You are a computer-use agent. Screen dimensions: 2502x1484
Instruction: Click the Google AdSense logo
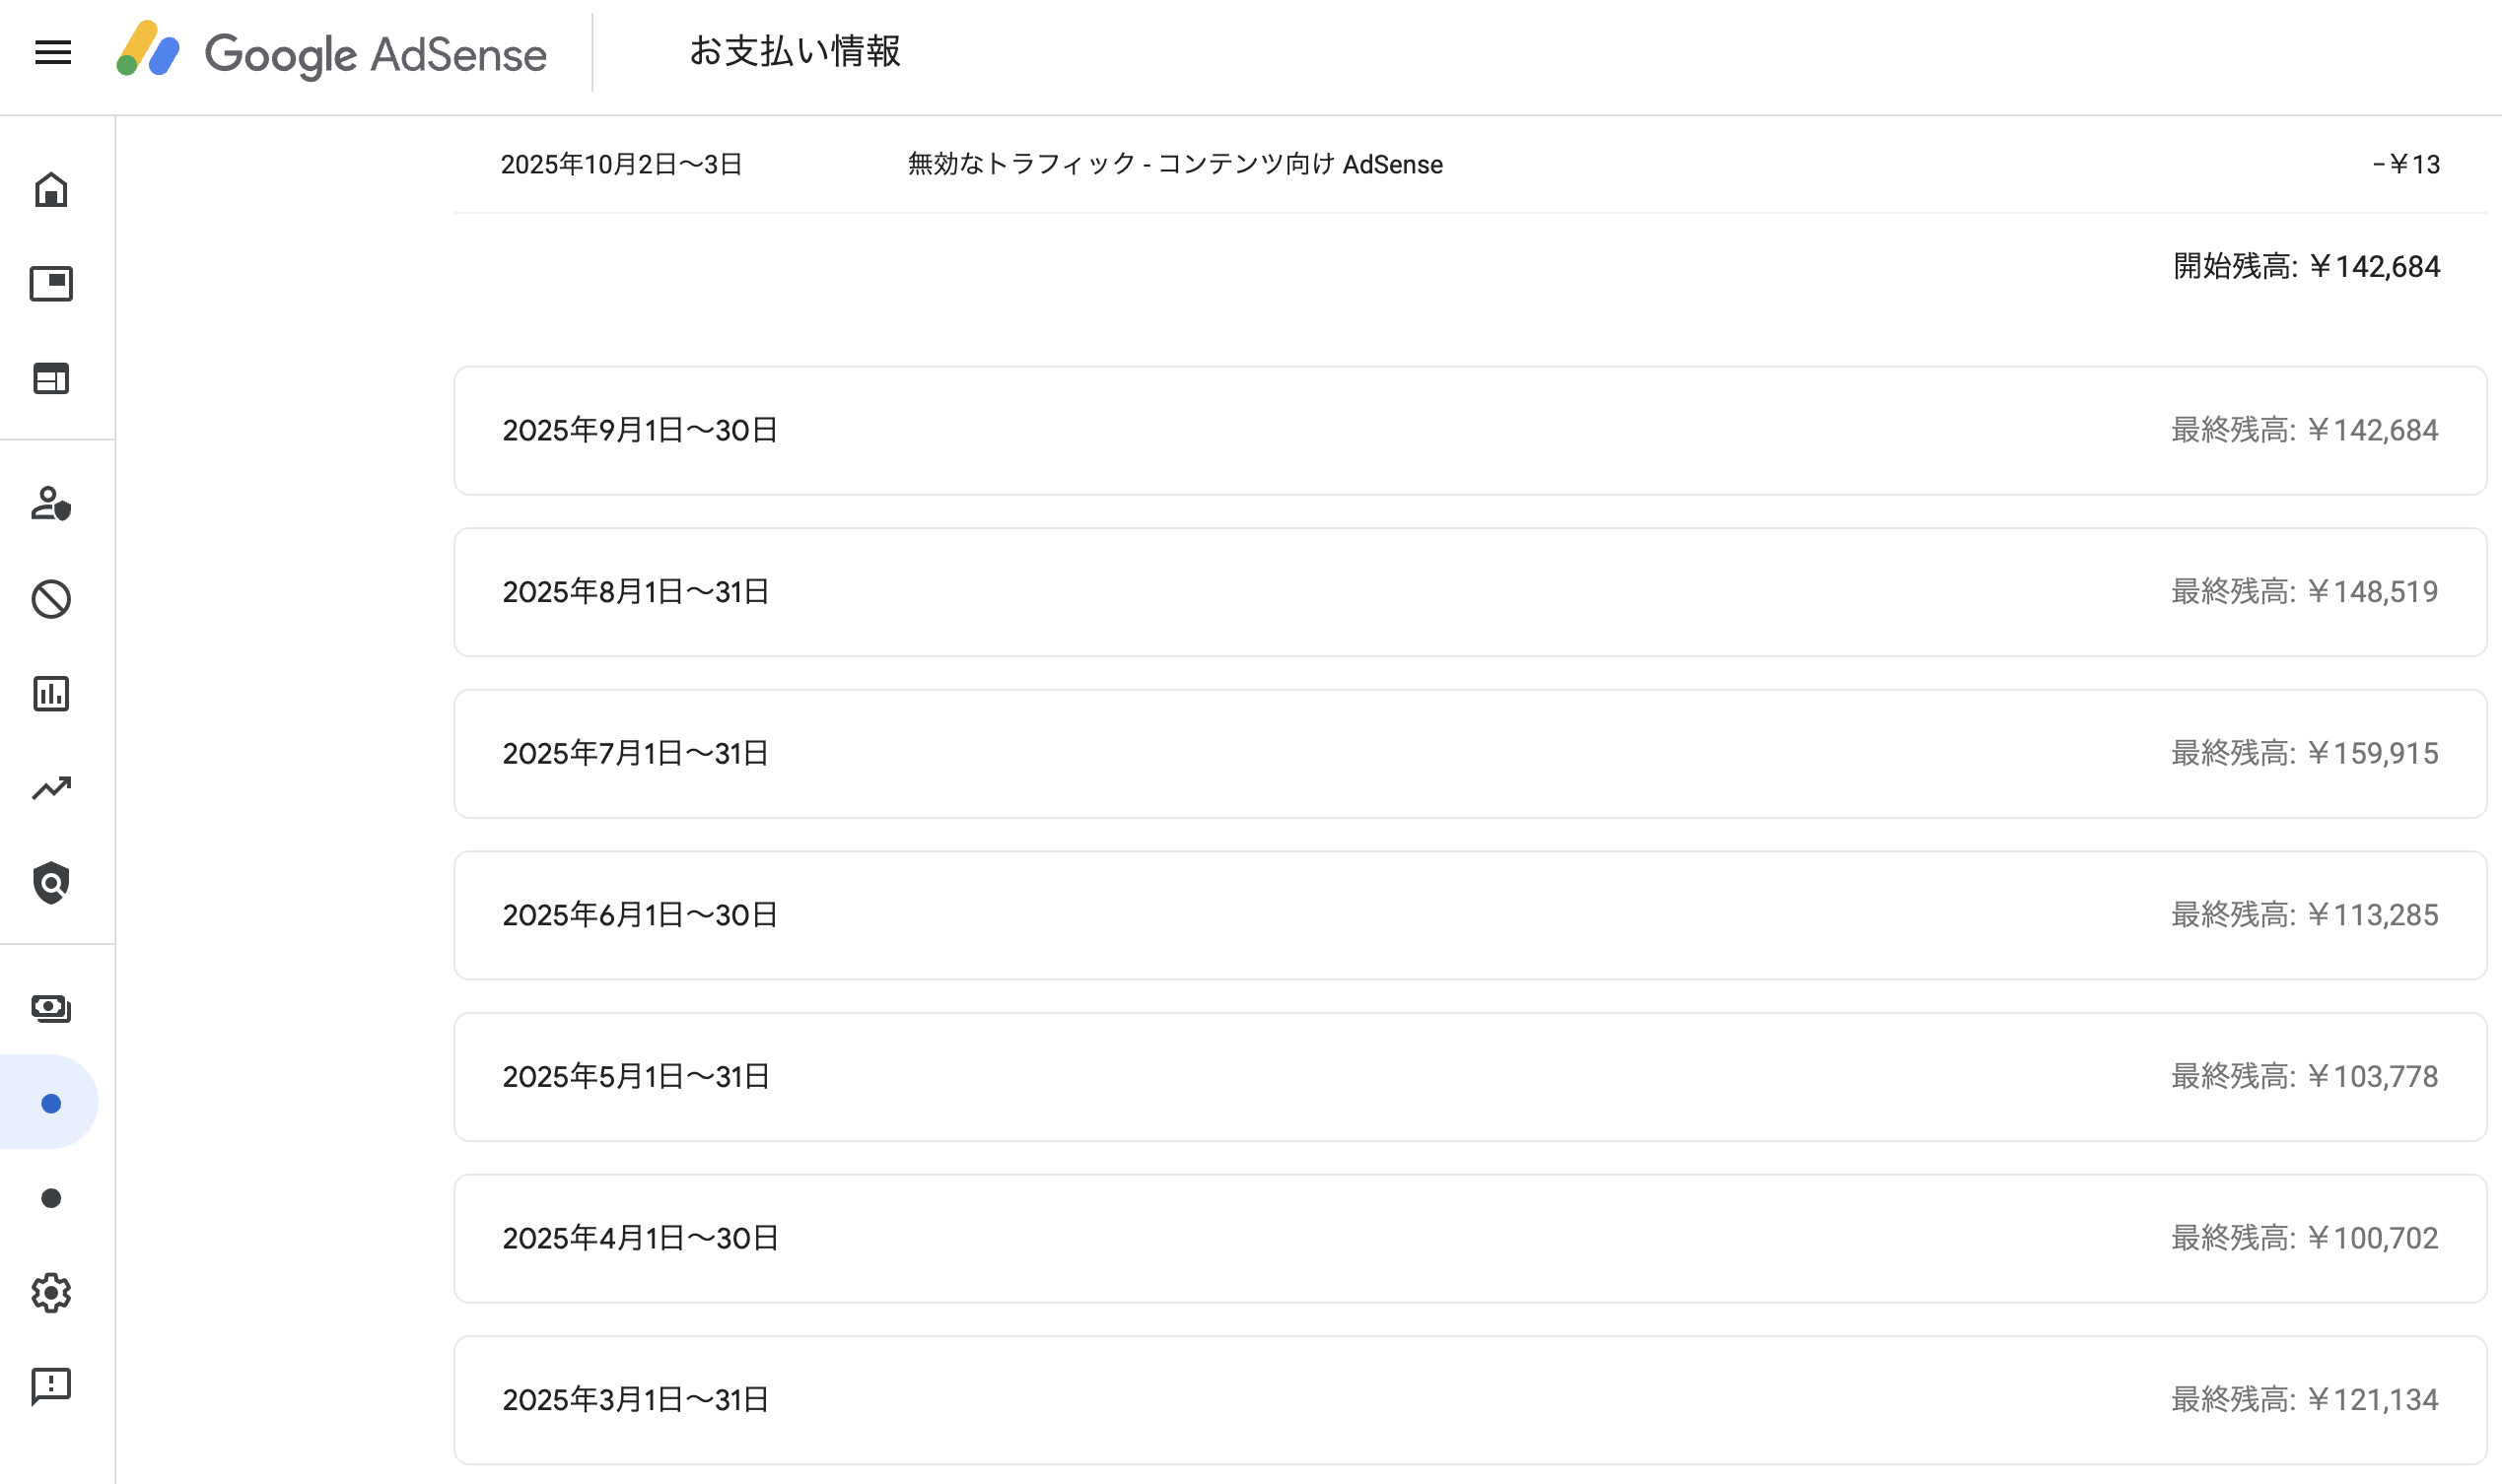click(x=331, y=52)
